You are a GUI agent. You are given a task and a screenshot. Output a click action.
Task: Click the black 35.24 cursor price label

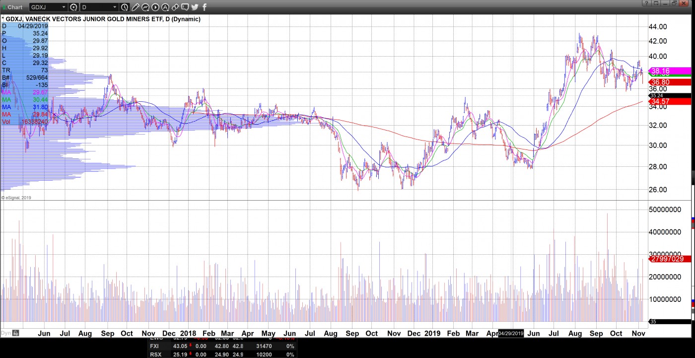pyautogui.click(x=670, y=95)
